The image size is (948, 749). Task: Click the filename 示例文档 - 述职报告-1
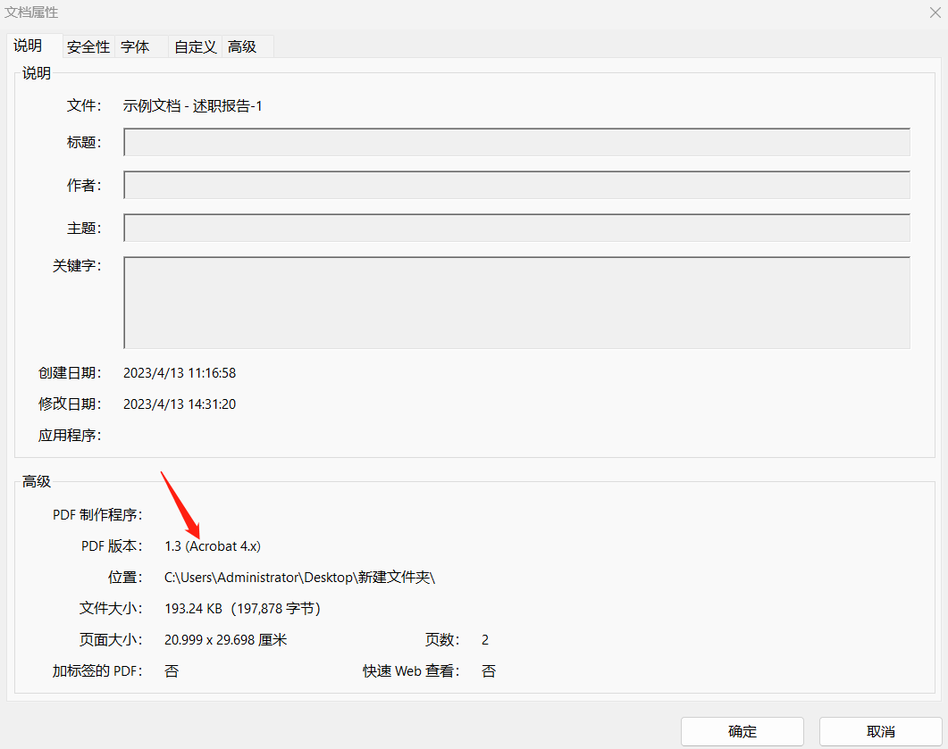198,105
